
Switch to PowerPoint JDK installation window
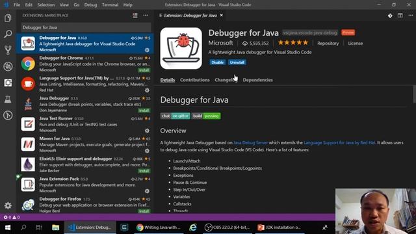tap(279, 227)
